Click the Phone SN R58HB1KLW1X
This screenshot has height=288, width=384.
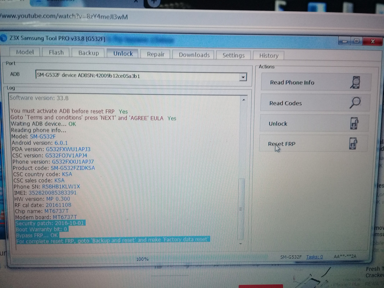[x=61, y=186]
